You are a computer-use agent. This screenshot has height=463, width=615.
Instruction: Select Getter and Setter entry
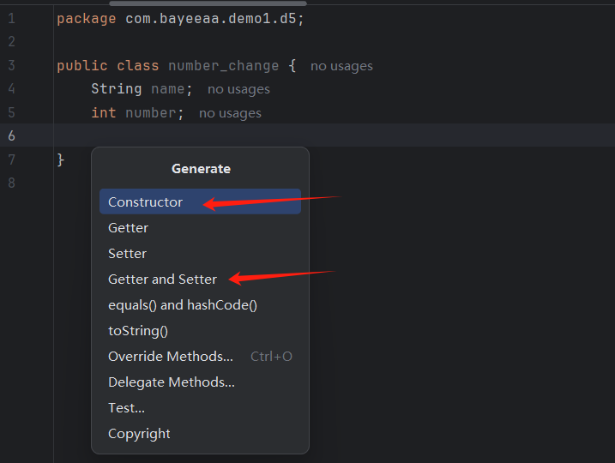point(162,280)
